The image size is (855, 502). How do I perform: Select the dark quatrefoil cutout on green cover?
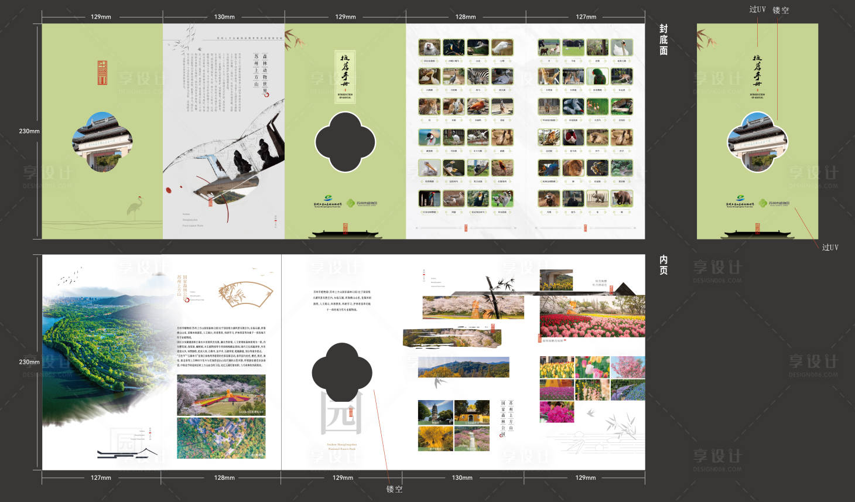point(345,142)
